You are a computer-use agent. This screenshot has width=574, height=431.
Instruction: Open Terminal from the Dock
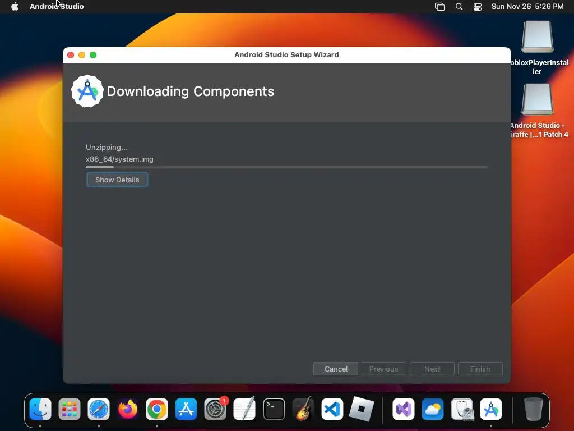274,409
